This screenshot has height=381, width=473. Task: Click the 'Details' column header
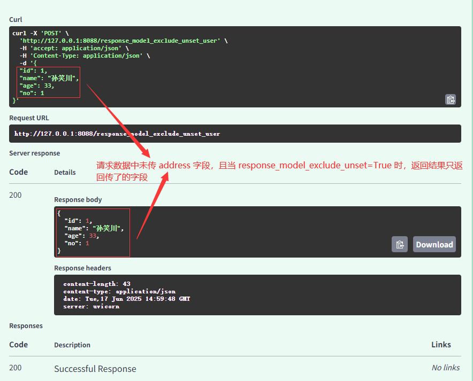[65, 172]
